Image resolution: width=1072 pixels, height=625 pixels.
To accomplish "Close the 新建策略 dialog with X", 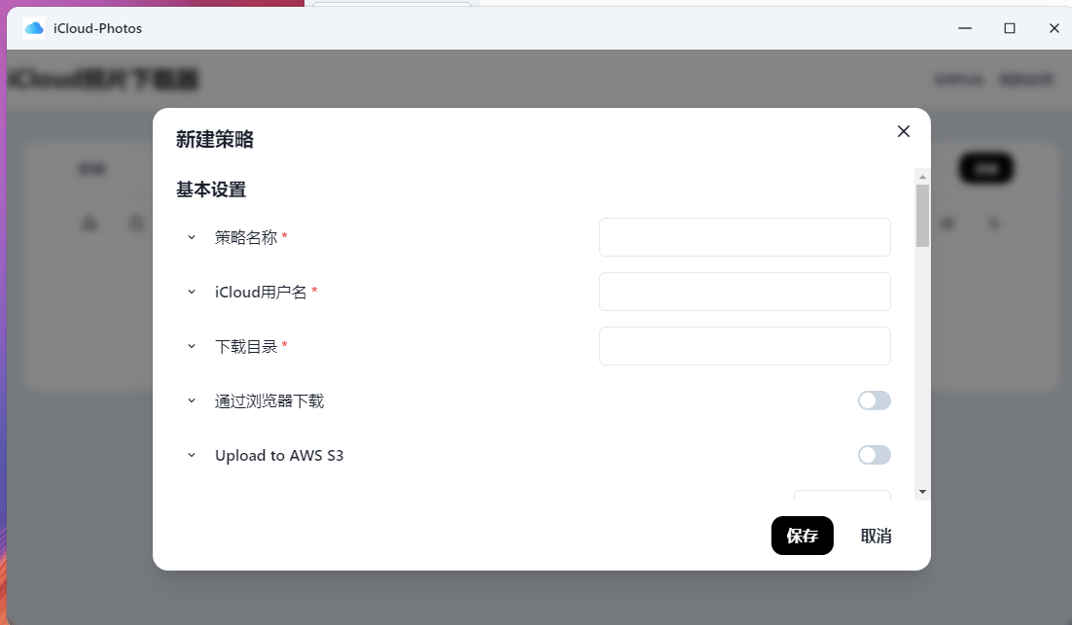I will pos(903,131).
